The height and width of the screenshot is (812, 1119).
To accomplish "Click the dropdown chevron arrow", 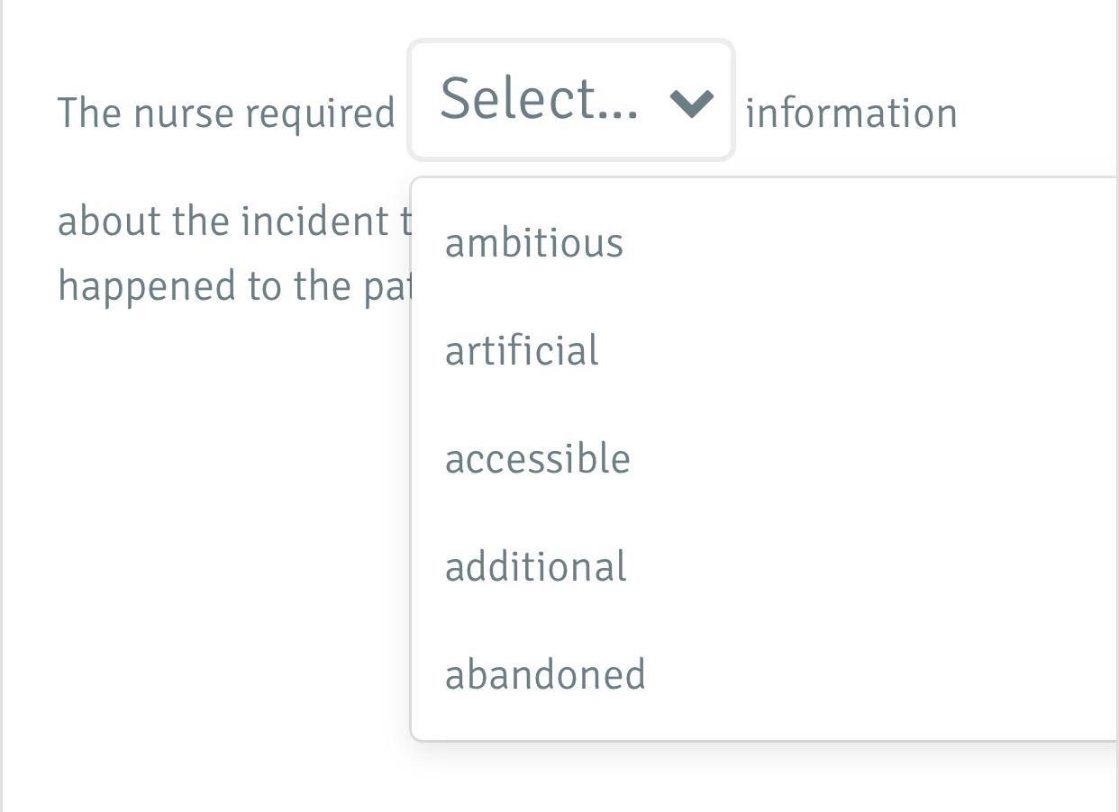I will point(692,103).
